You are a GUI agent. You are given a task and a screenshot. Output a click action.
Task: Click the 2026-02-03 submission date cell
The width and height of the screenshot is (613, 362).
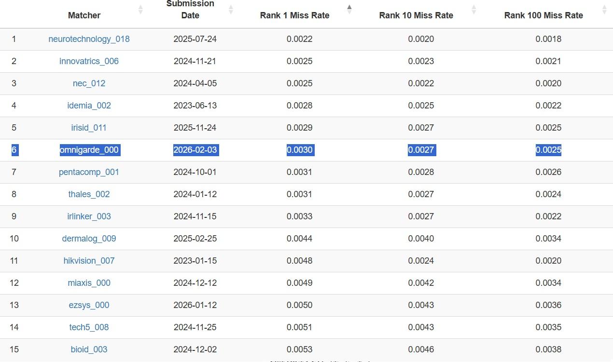tap(195, 150)
